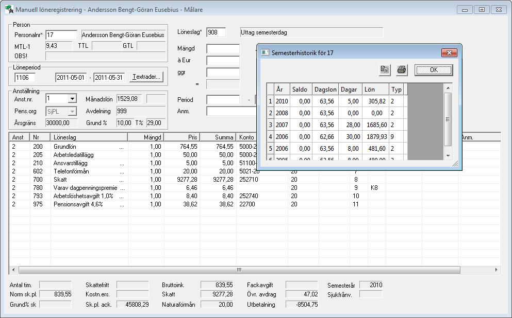Click the copy icon in Semesterhistorik dialog
The width and height of the screenshot is (512, 318).
[x=385, y=70]
